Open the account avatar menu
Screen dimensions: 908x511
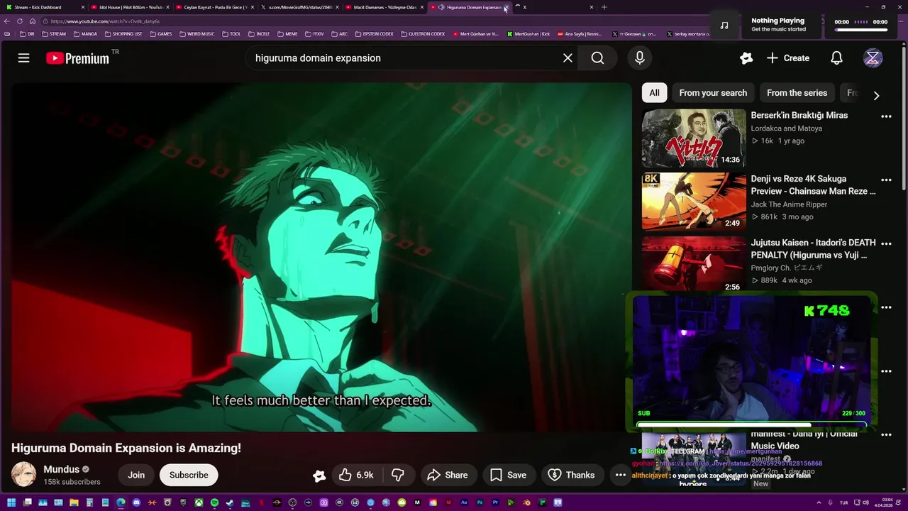873,58
